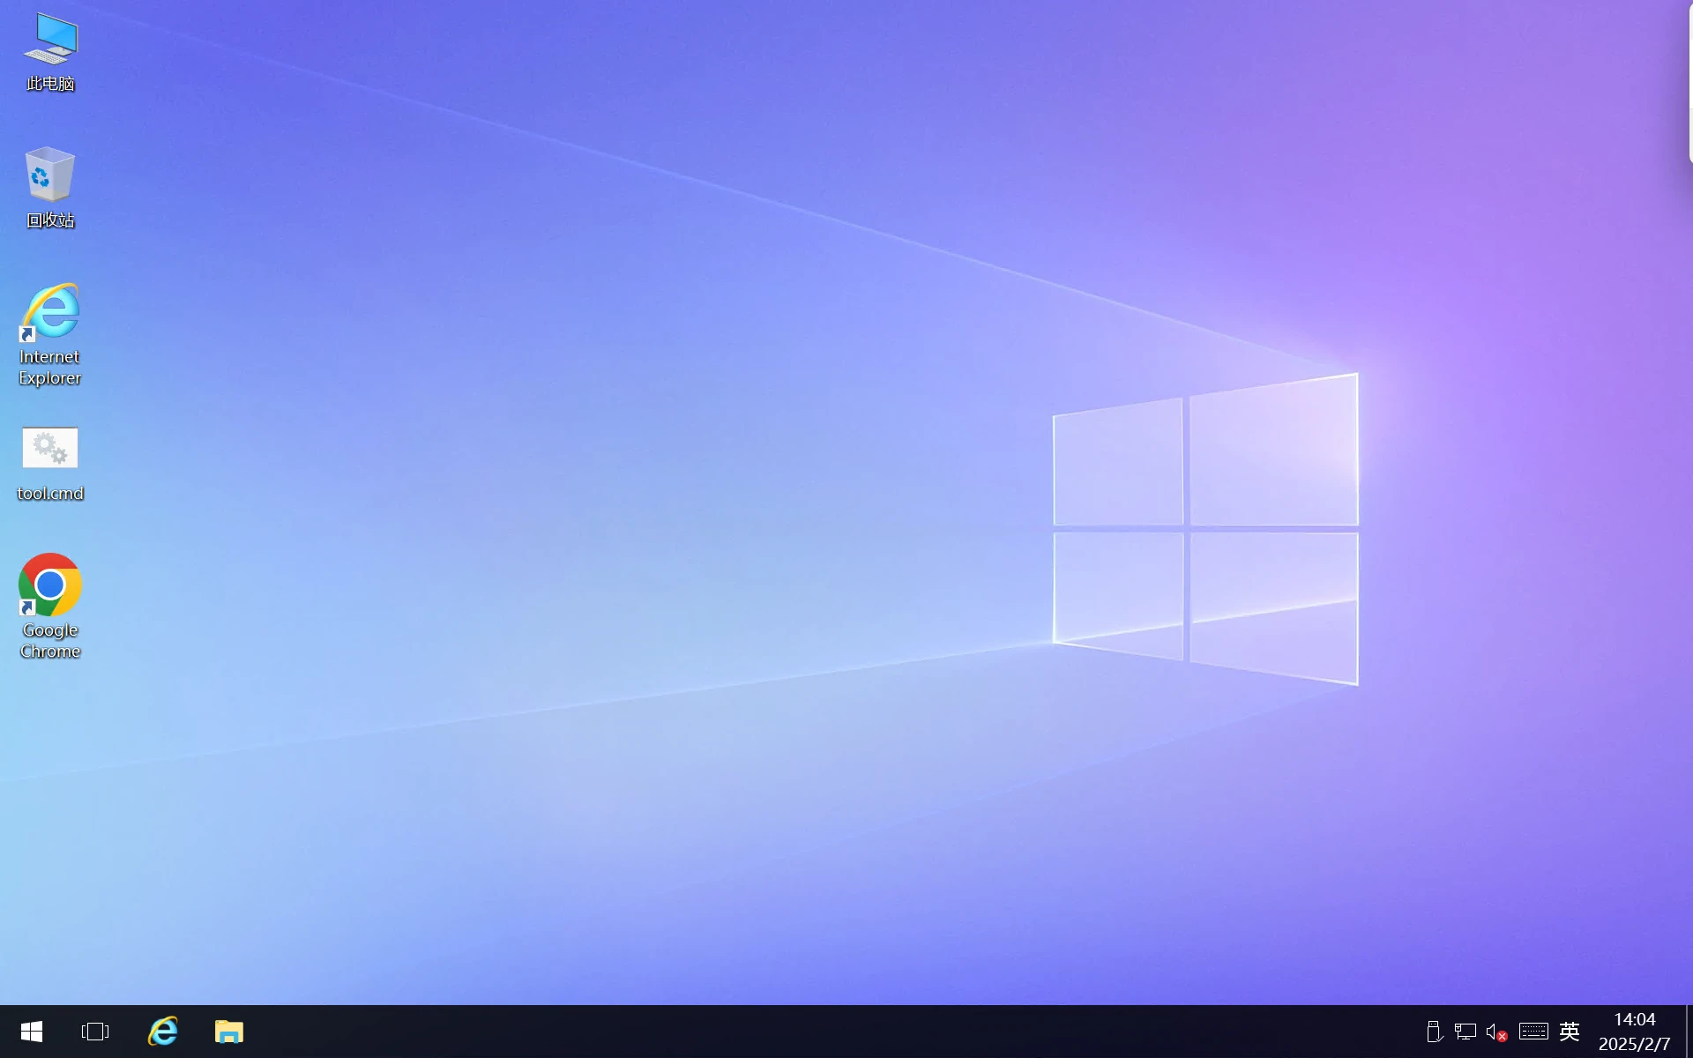The image size is (1693, 1058).
Task: Open the network status tray icon
Action: 1466,1032
